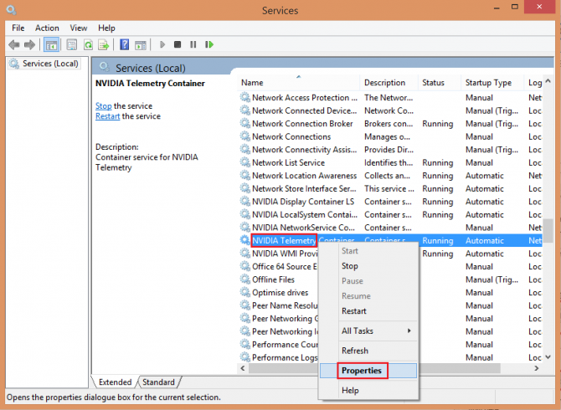
Task: Select the NVIDIA NetworkService Co... row
Action: click(x=390, y=228)
